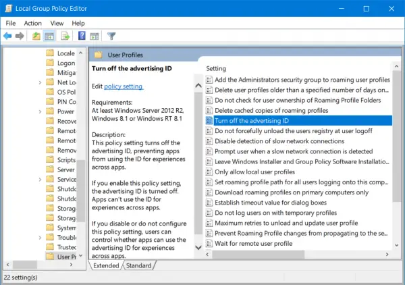The image size is (405, 285).
Task: Maximize the Local Group Policy Editor window
Action: pos(367,9)
